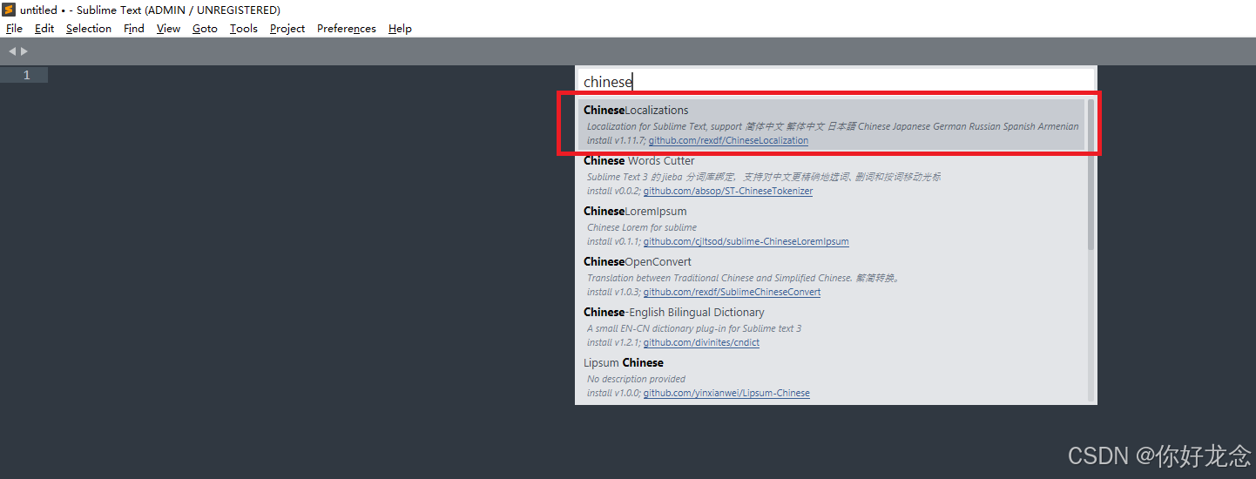Open github.com/divinites/cndict link
Image resolution: width=1256 pixels, height=479 pixels.
coord(701,343)
